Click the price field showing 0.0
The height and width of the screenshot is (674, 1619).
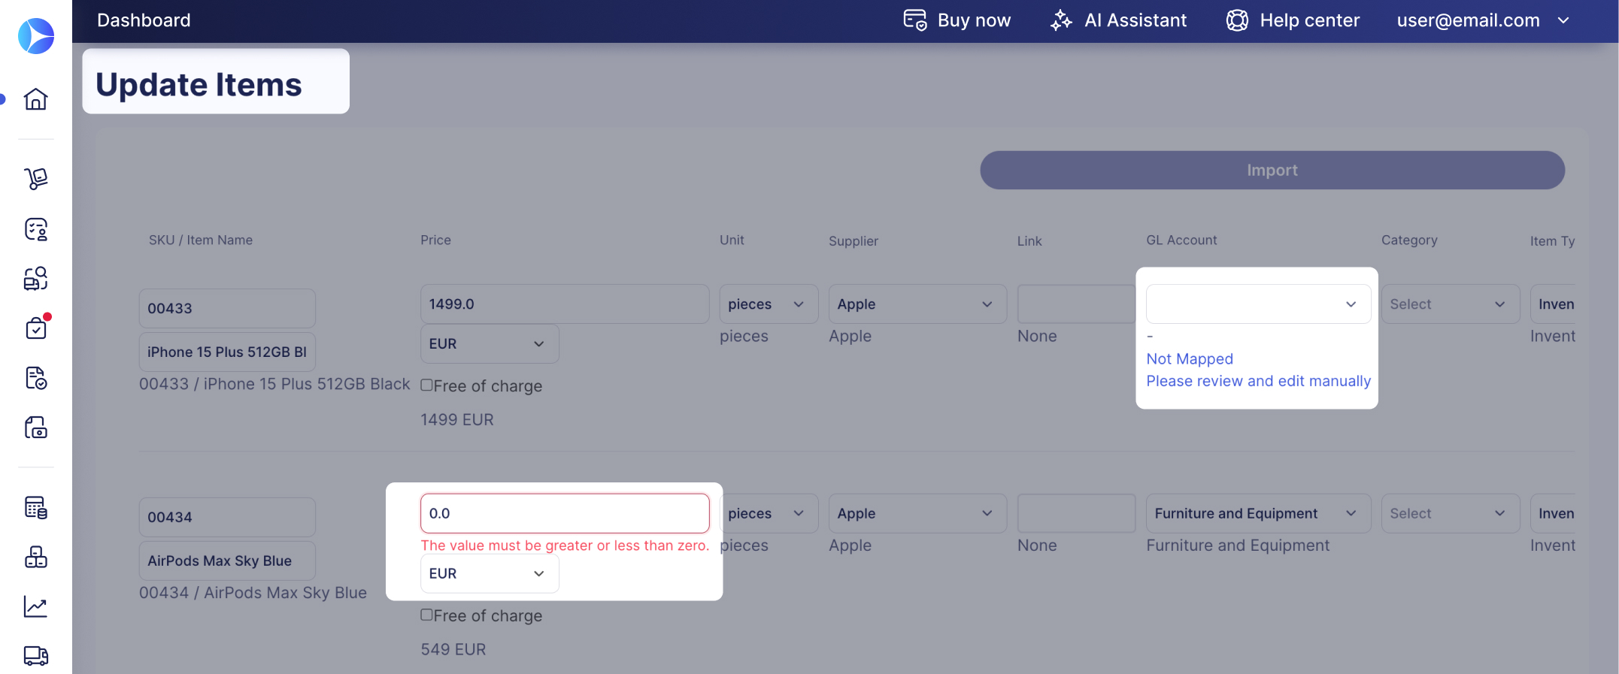coord(565,513)
